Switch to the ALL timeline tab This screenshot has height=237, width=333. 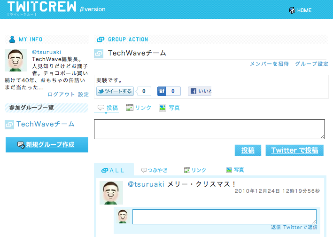tap(114, 170)
